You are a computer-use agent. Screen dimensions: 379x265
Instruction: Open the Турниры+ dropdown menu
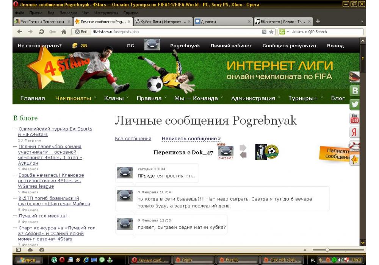(x=305, y=98)
